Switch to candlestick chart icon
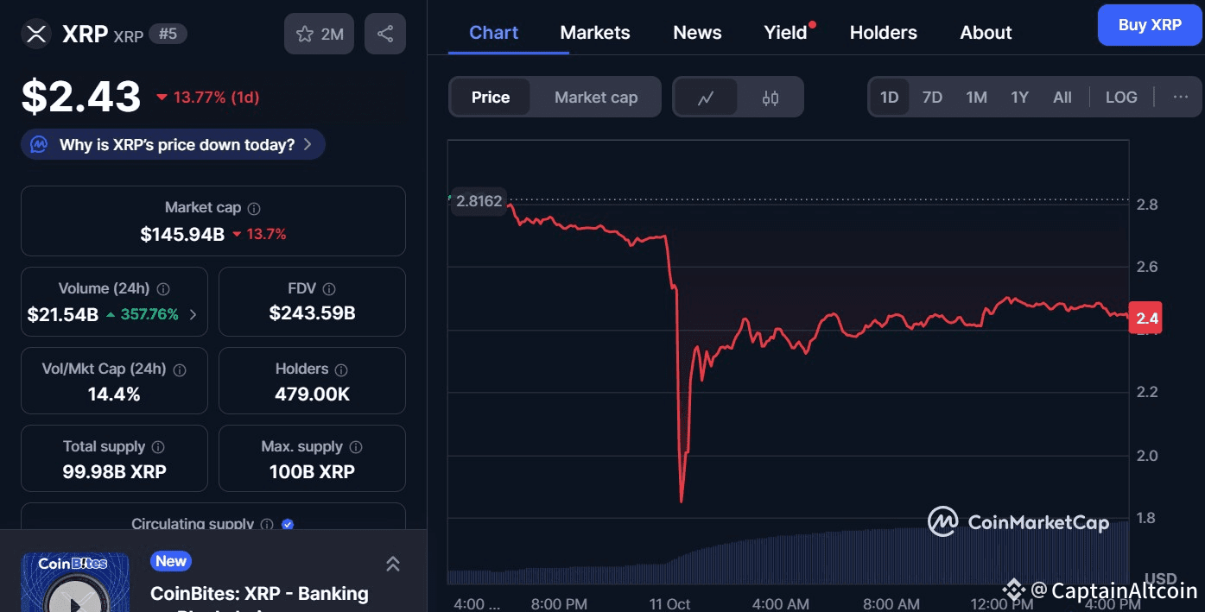Image resolution: width=1205 pixels, height=612 pixels. (771, 98)
